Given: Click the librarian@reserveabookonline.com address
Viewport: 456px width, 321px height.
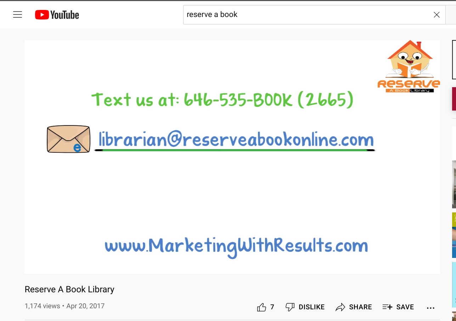Looking at the screenshot, I should coord(236,139).
